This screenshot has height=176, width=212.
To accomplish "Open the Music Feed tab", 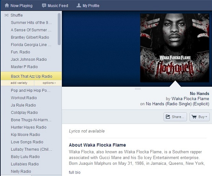I will click(x=55, y=5).
